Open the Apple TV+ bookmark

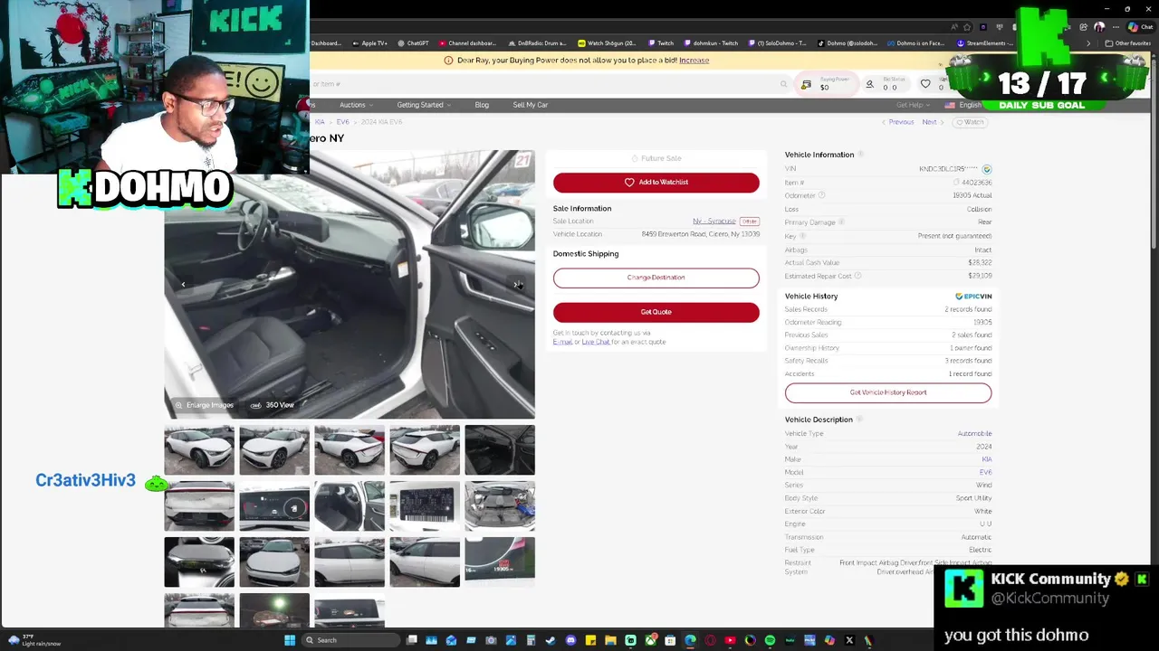[x=369, y=43]
